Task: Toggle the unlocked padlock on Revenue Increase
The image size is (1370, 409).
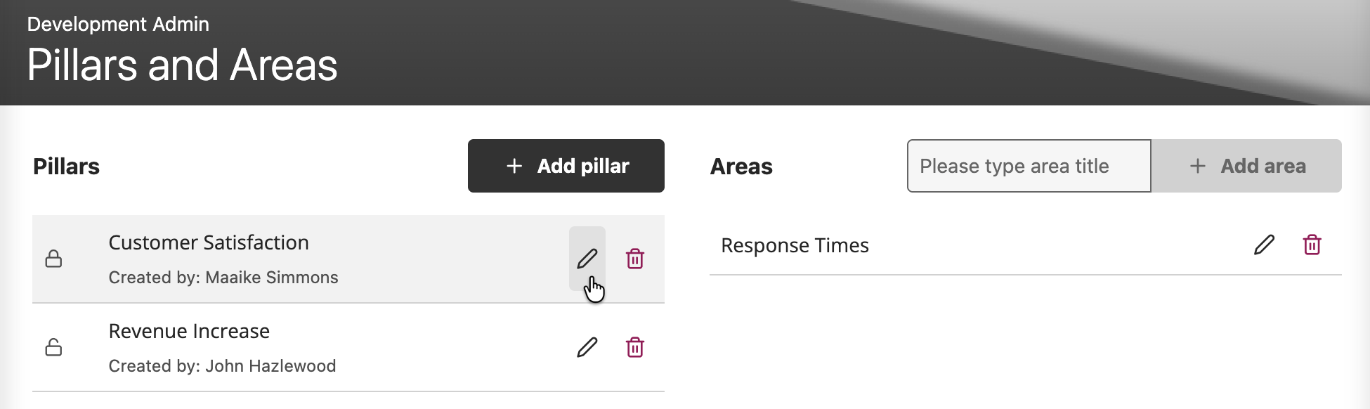Action: click(53, 347)
